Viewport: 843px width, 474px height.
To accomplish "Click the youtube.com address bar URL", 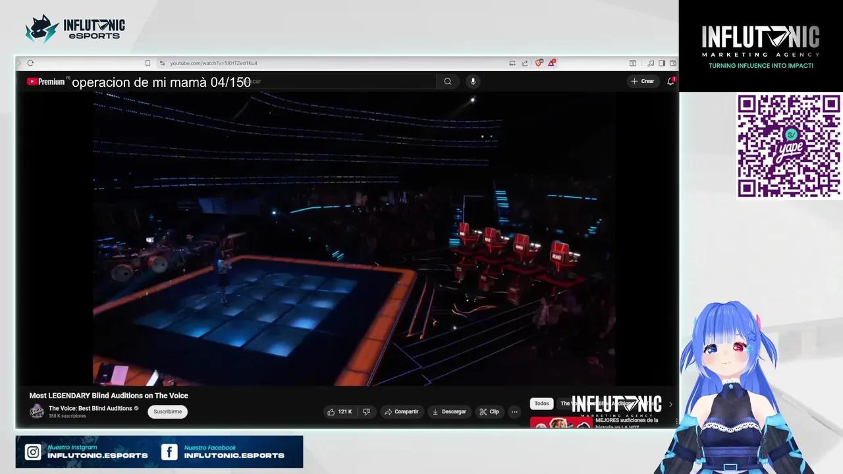I will click(213, 63).
